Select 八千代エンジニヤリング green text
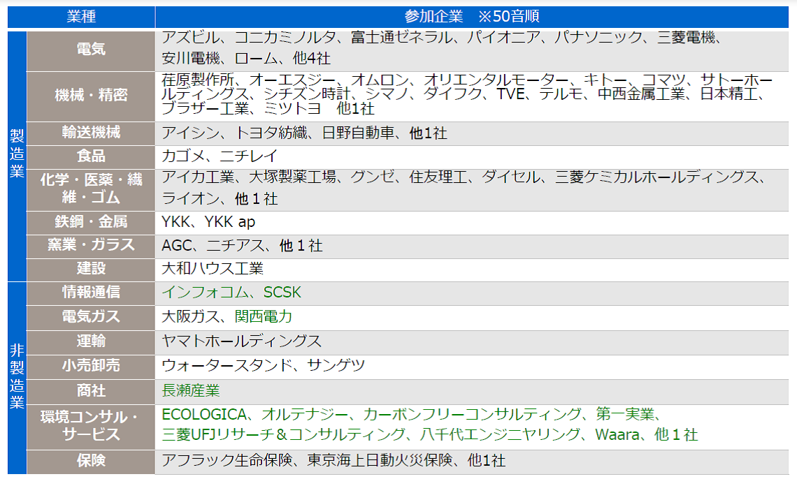Screen dimensions: 797x479 coord(501,434)
